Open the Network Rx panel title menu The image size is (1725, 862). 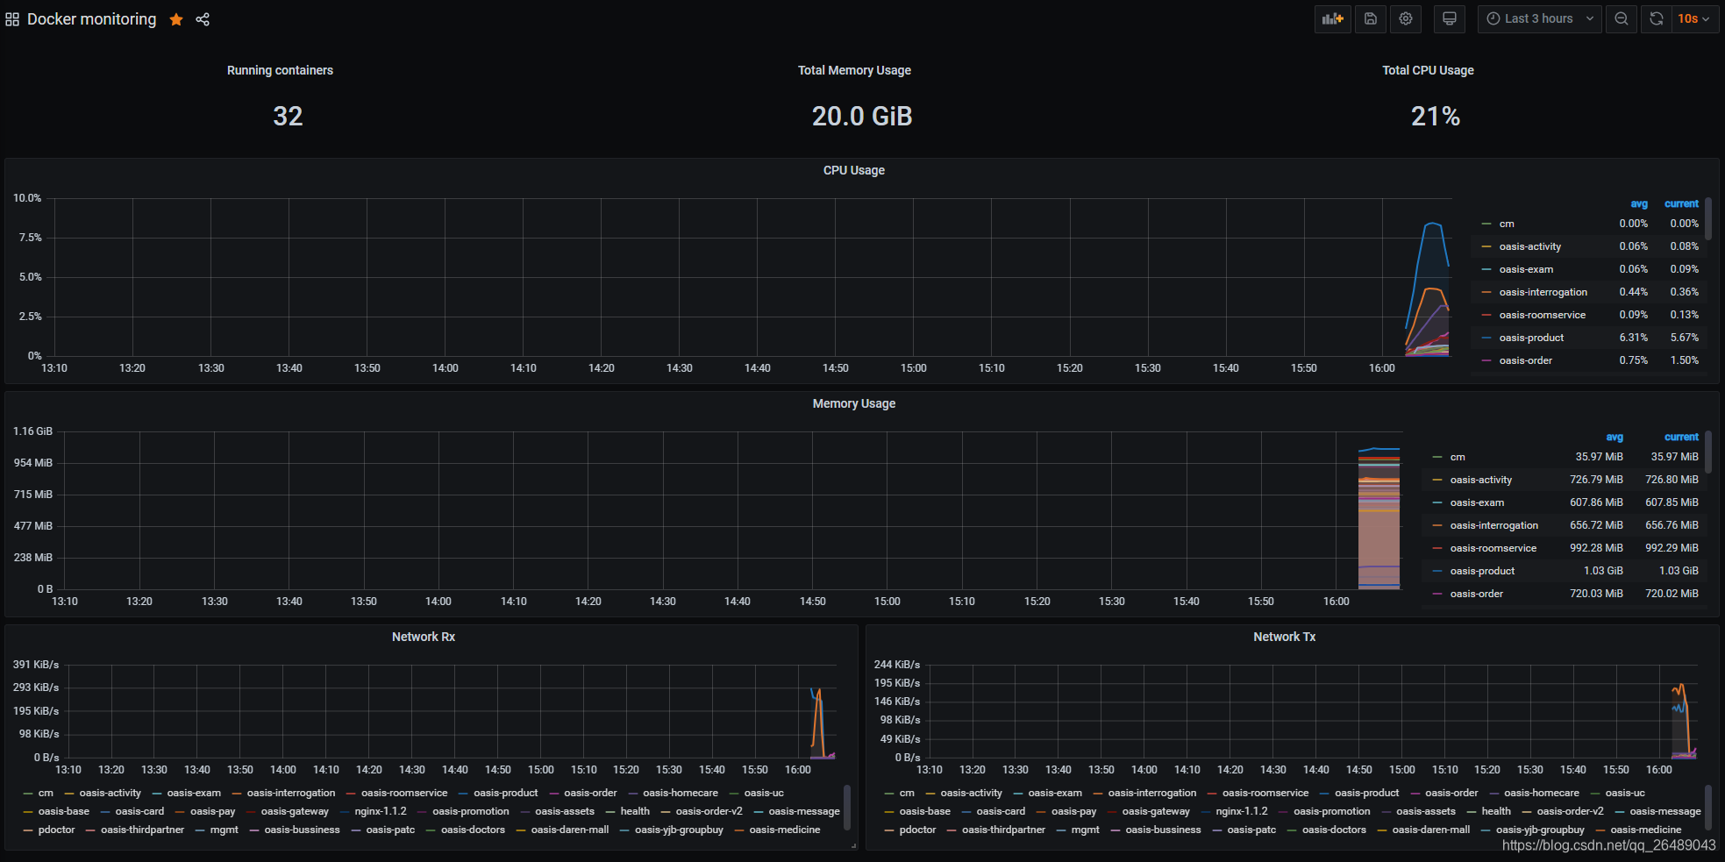click(x=424, y=637)
